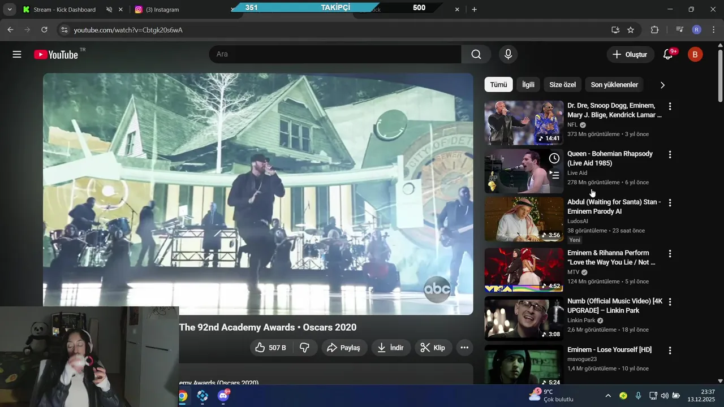Open Abdul Waiting for Santa thumbnail
Viewport: 724px width, 407px height.
524,219
